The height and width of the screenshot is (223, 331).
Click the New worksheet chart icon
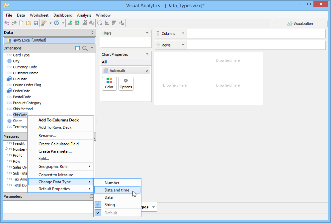pos(70,23)
